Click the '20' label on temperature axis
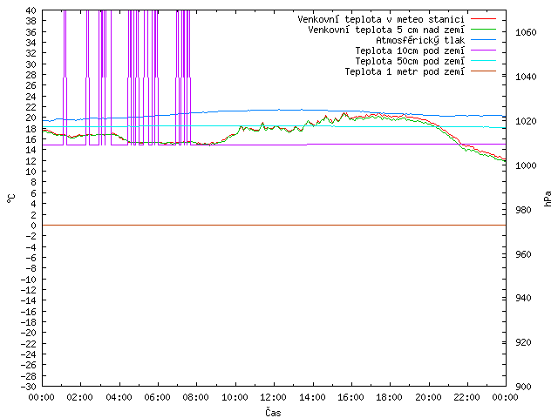 (31, 118)
